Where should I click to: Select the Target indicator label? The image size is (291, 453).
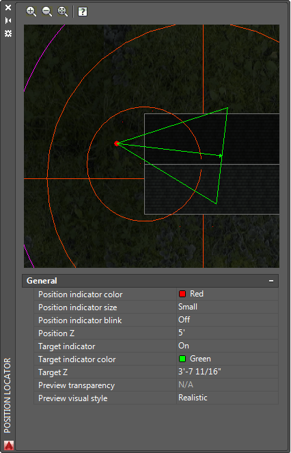[67, 346]
